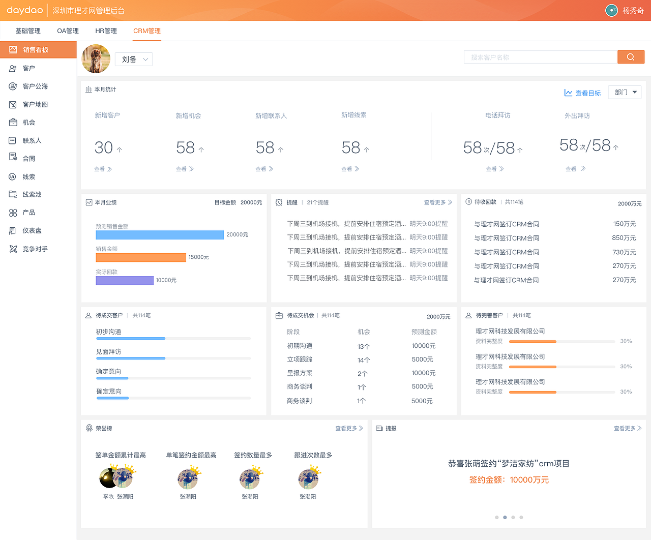Click the 待完善客户 person icon

pos(469,315)
